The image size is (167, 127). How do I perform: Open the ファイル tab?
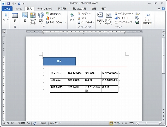tap(7, 9)
